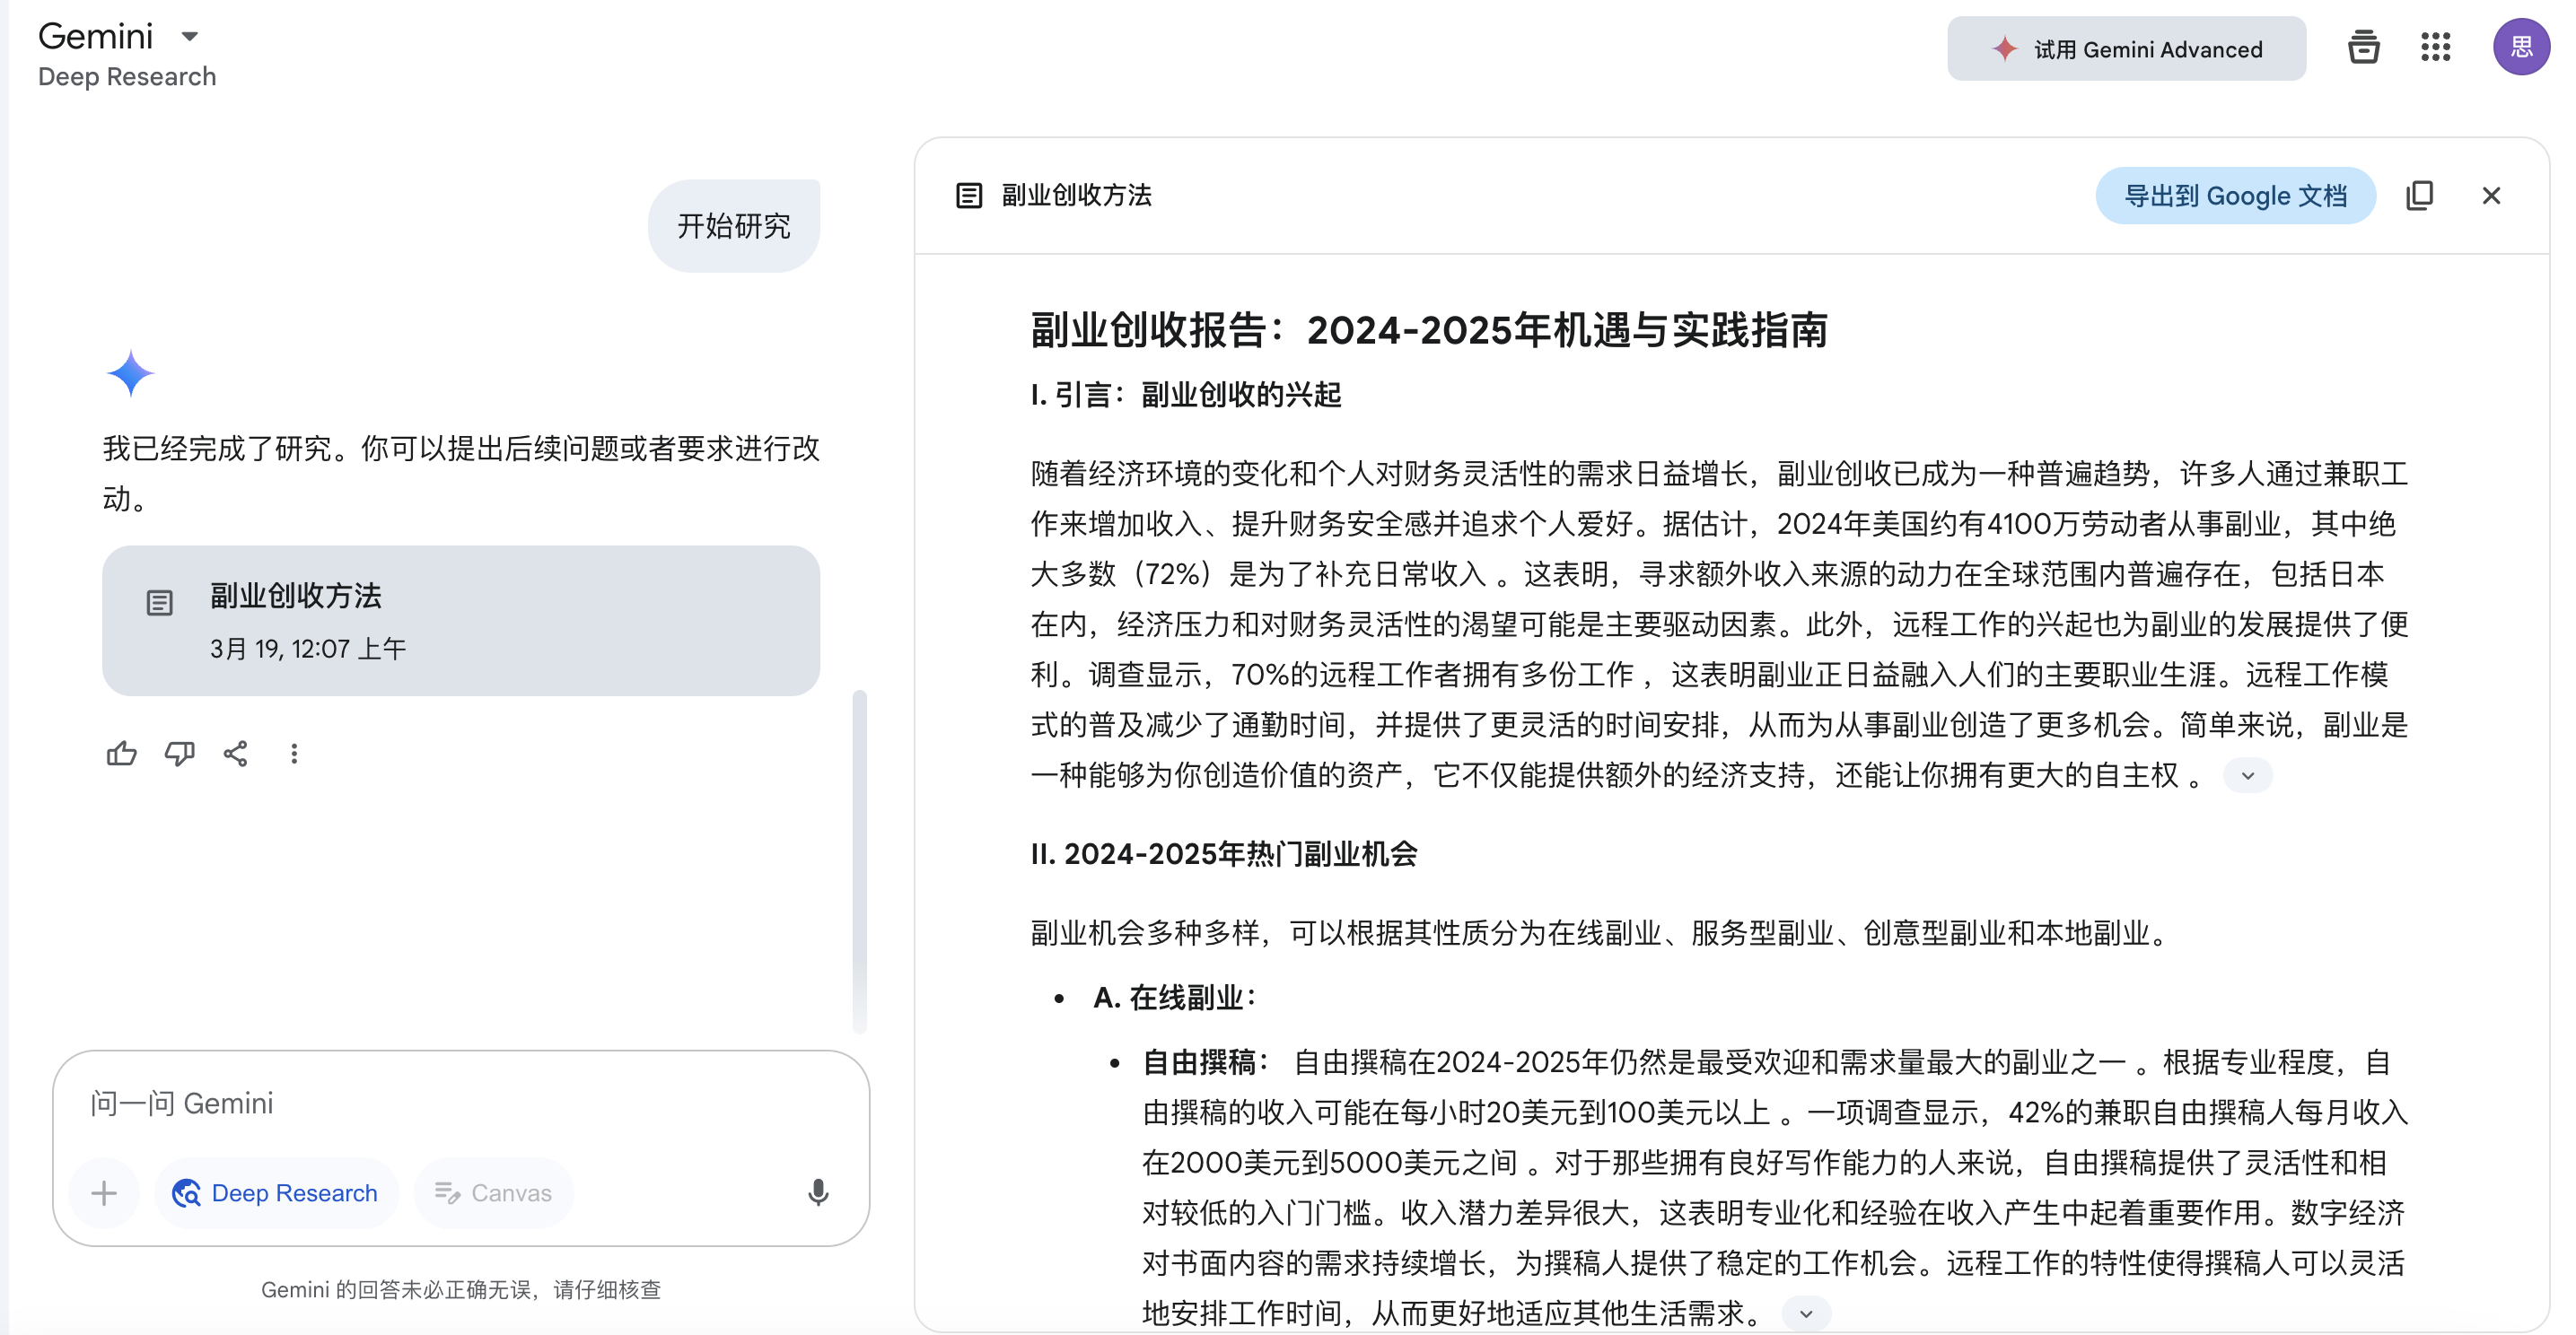
Task: Click the thumbs up feedback icon
Action: [x=121, y=754]
